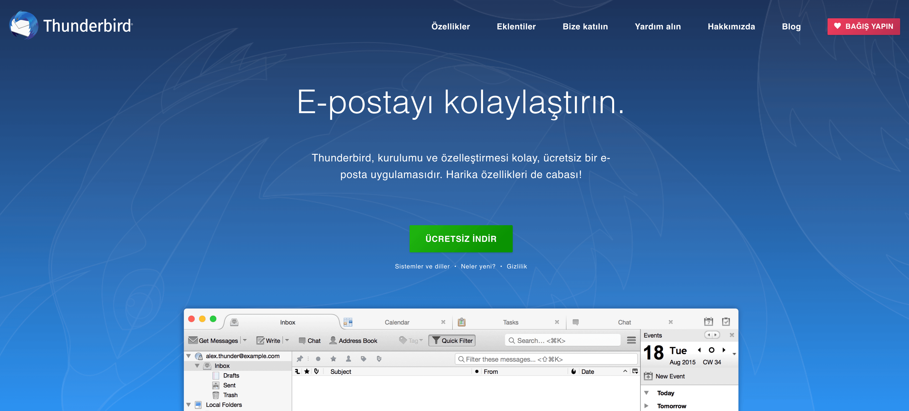Viewport: 909px width, 411px height.
Task: Click the tasks checkmark icon in tab bar
Action: click(726, 322)
